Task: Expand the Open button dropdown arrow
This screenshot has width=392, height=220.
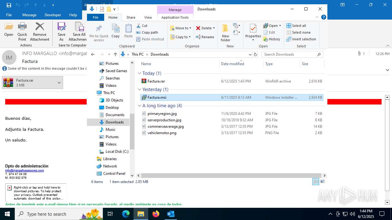Action: point(280,26)
